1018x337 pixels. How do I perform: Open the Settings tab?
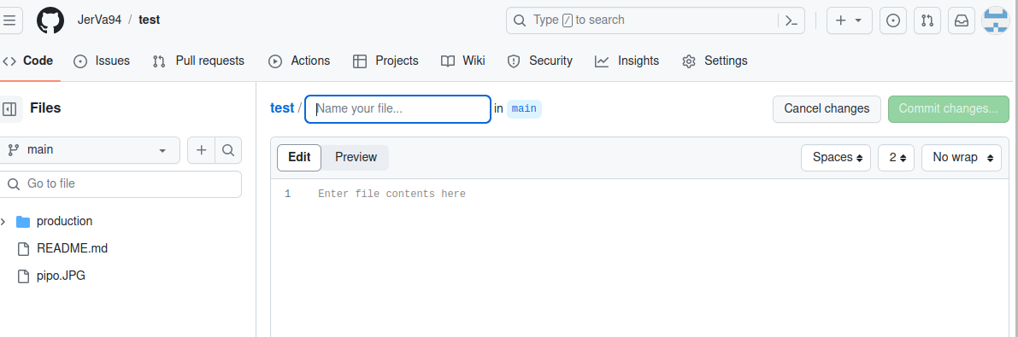(x=715, y=61)
